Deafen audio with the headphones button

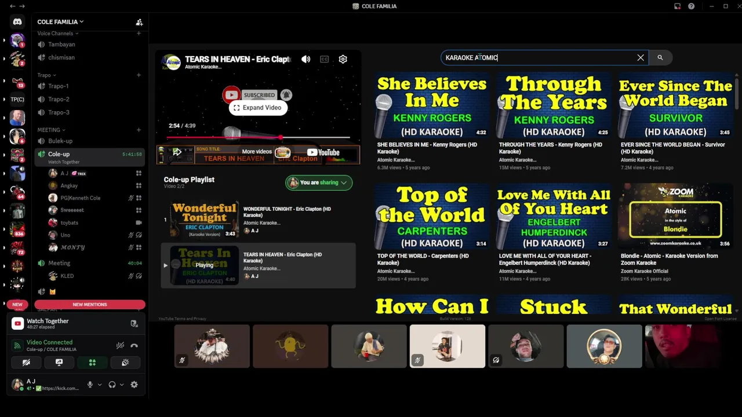point(112,385)
